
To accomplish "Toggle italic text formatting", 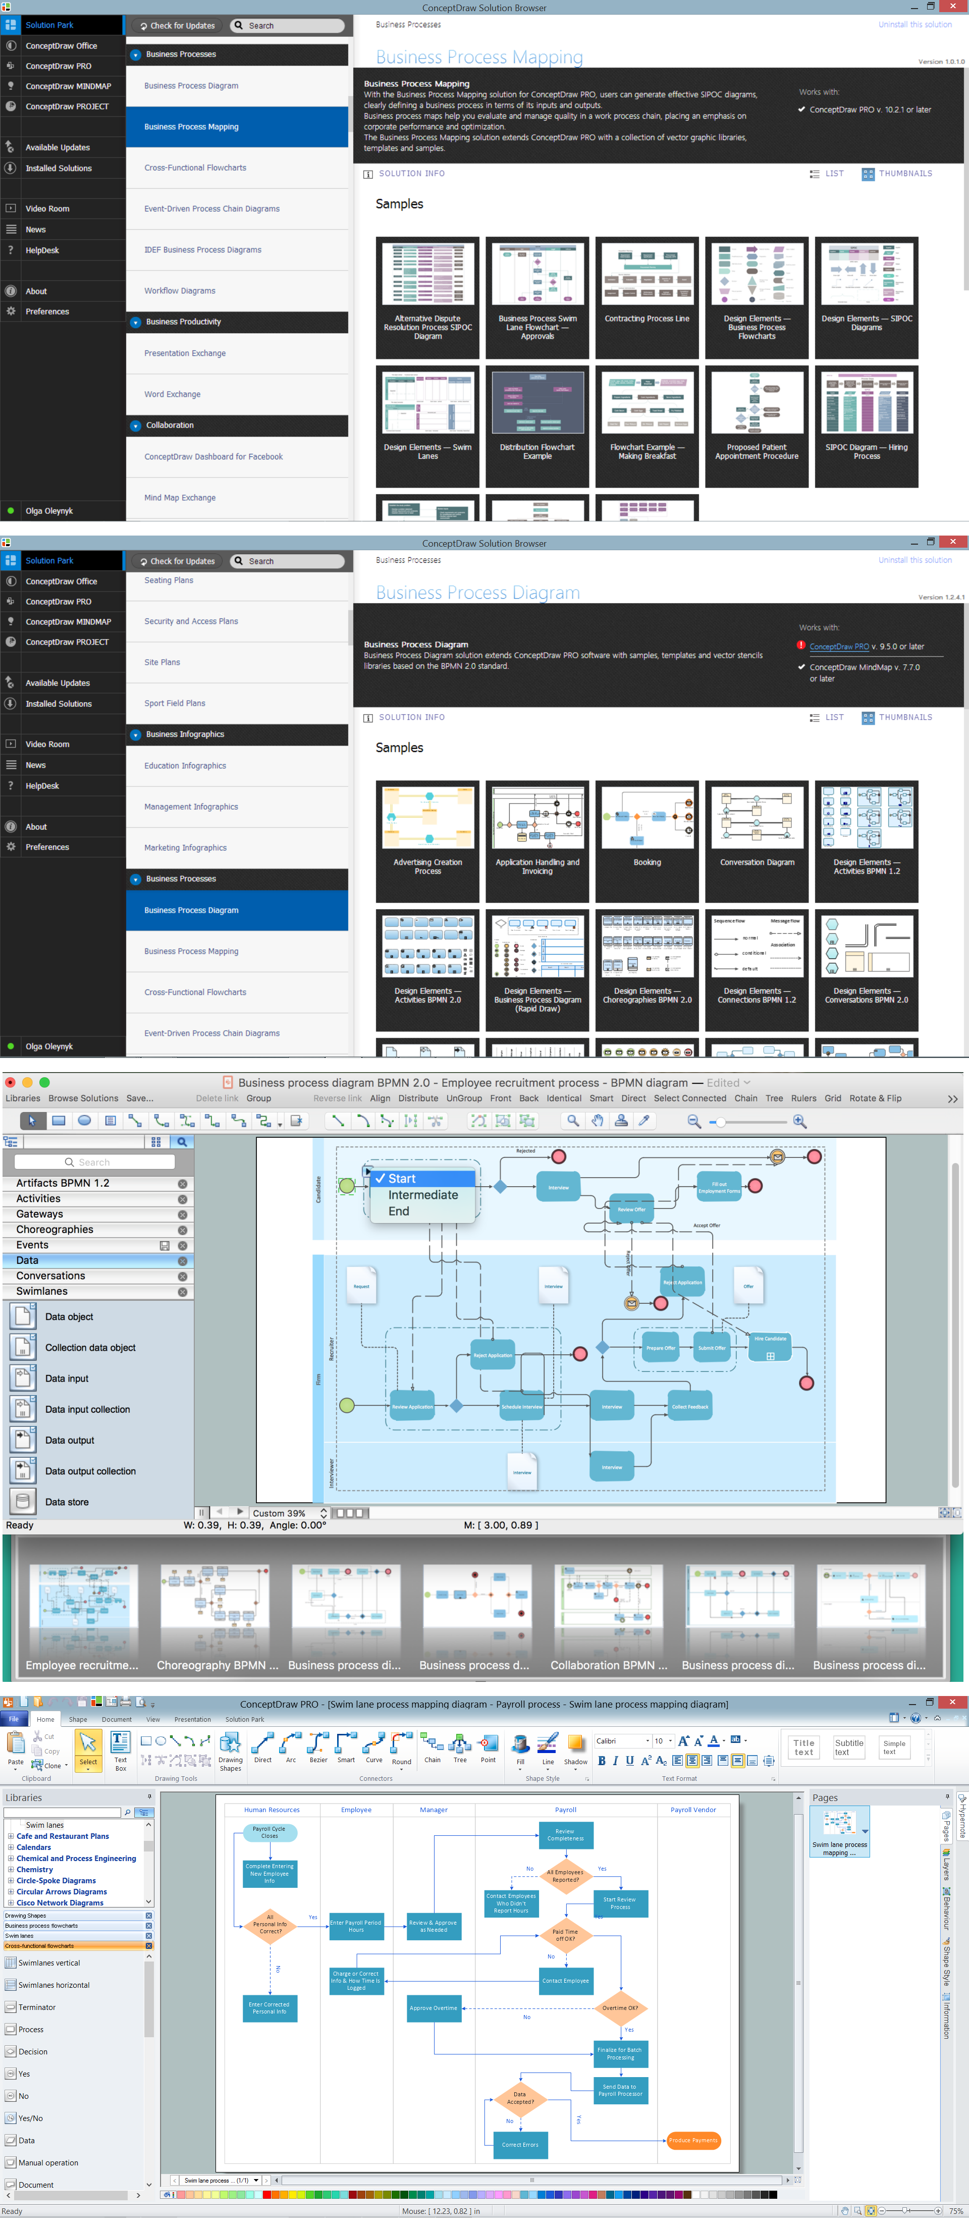I will tap(615, 1760).
